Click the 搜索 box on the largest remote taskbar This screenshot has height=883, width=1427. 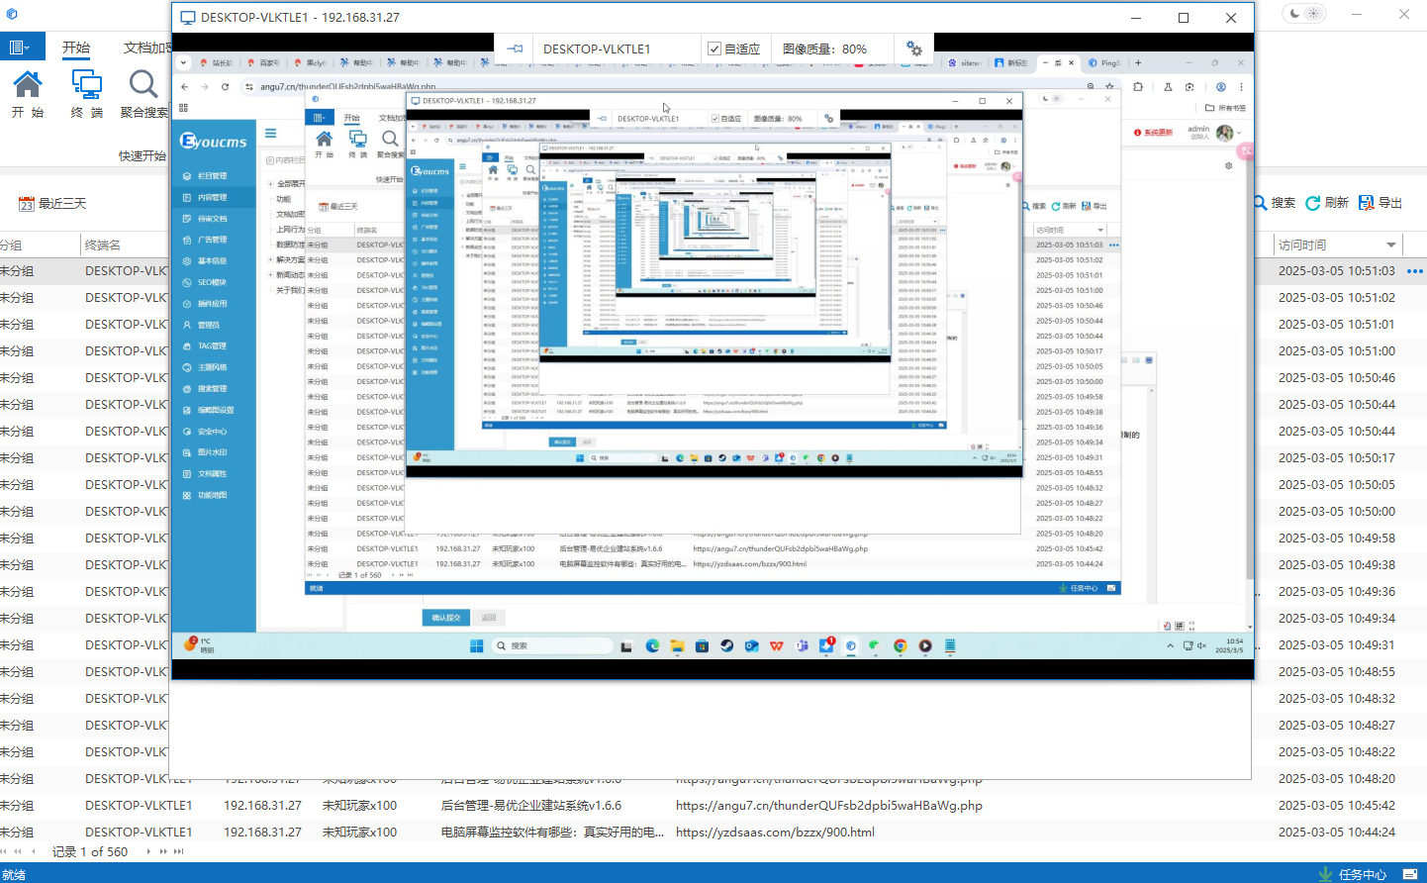click(x=554, y=646)
